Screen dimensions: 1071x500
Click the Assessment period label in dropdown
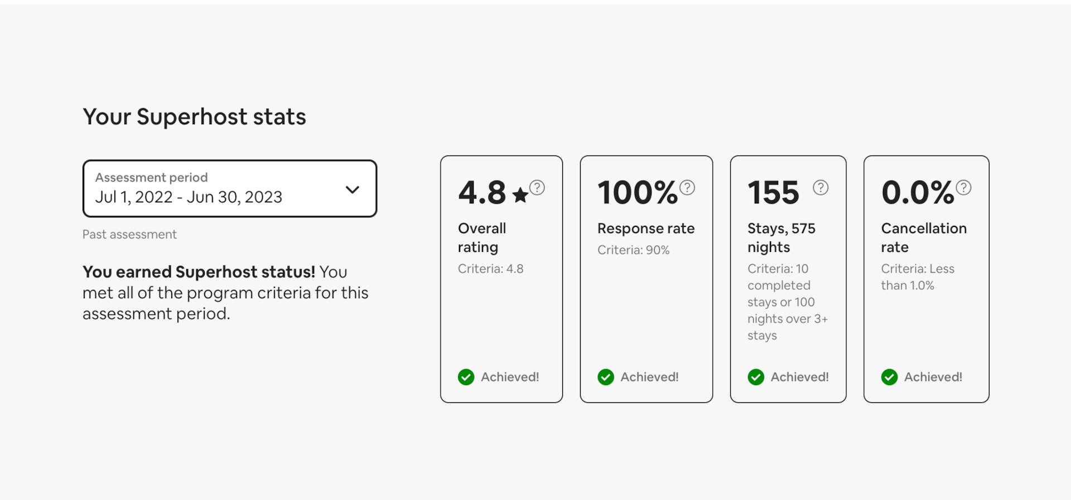pyautogui.click(x=151, y=177)
